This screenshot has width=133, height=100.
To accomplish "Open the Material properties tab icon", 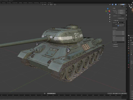I will [x=129, y=65].
